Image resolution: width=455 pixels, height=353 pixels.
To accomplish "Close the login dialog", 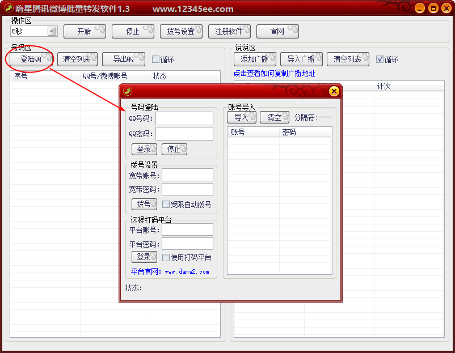I will pyautogui.click(x=334, y=91).
